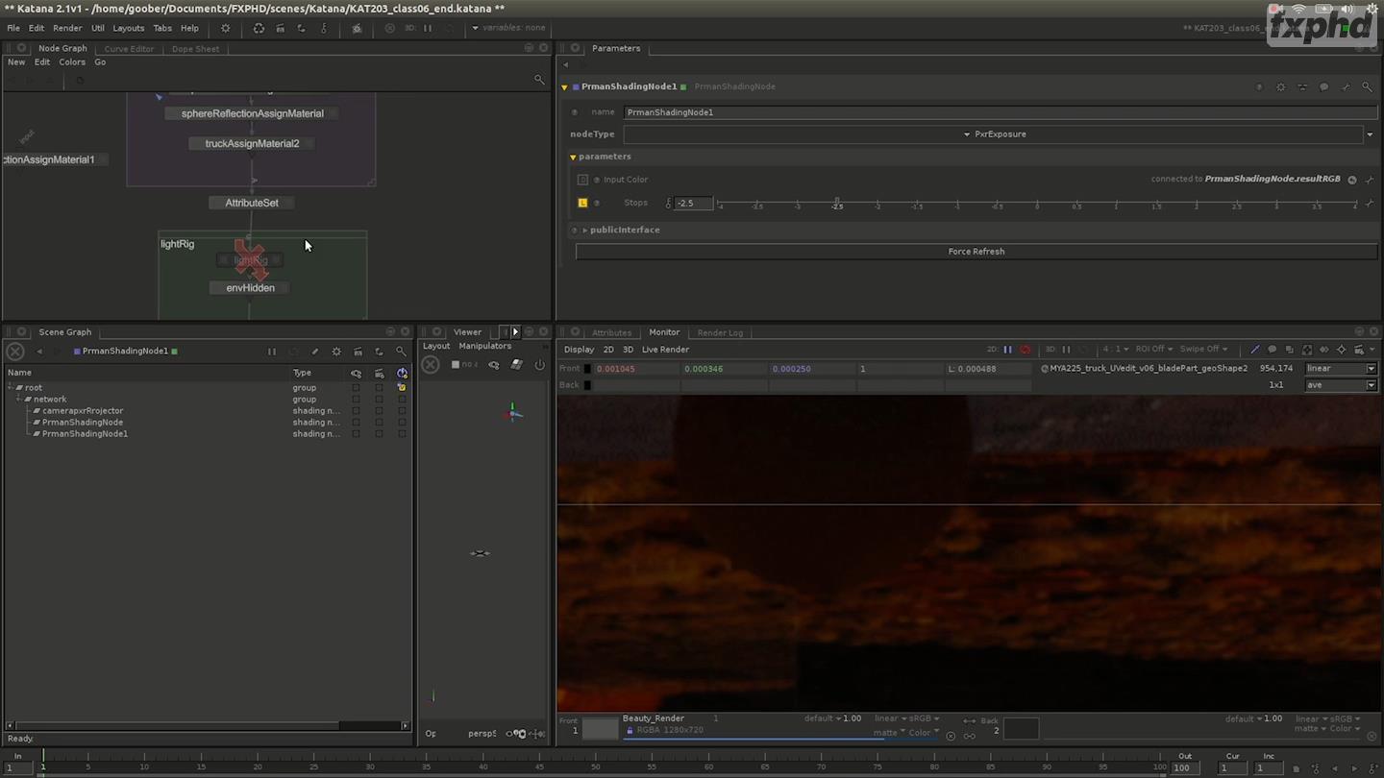
Task: Click the Stops slider handle at -2.5
Action: (837, 203)
